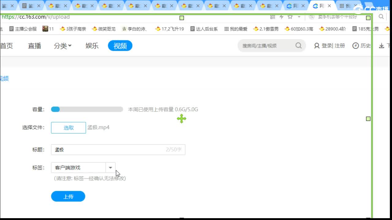
Task: Open the 185克 bookmark
Action: point(365,29)
